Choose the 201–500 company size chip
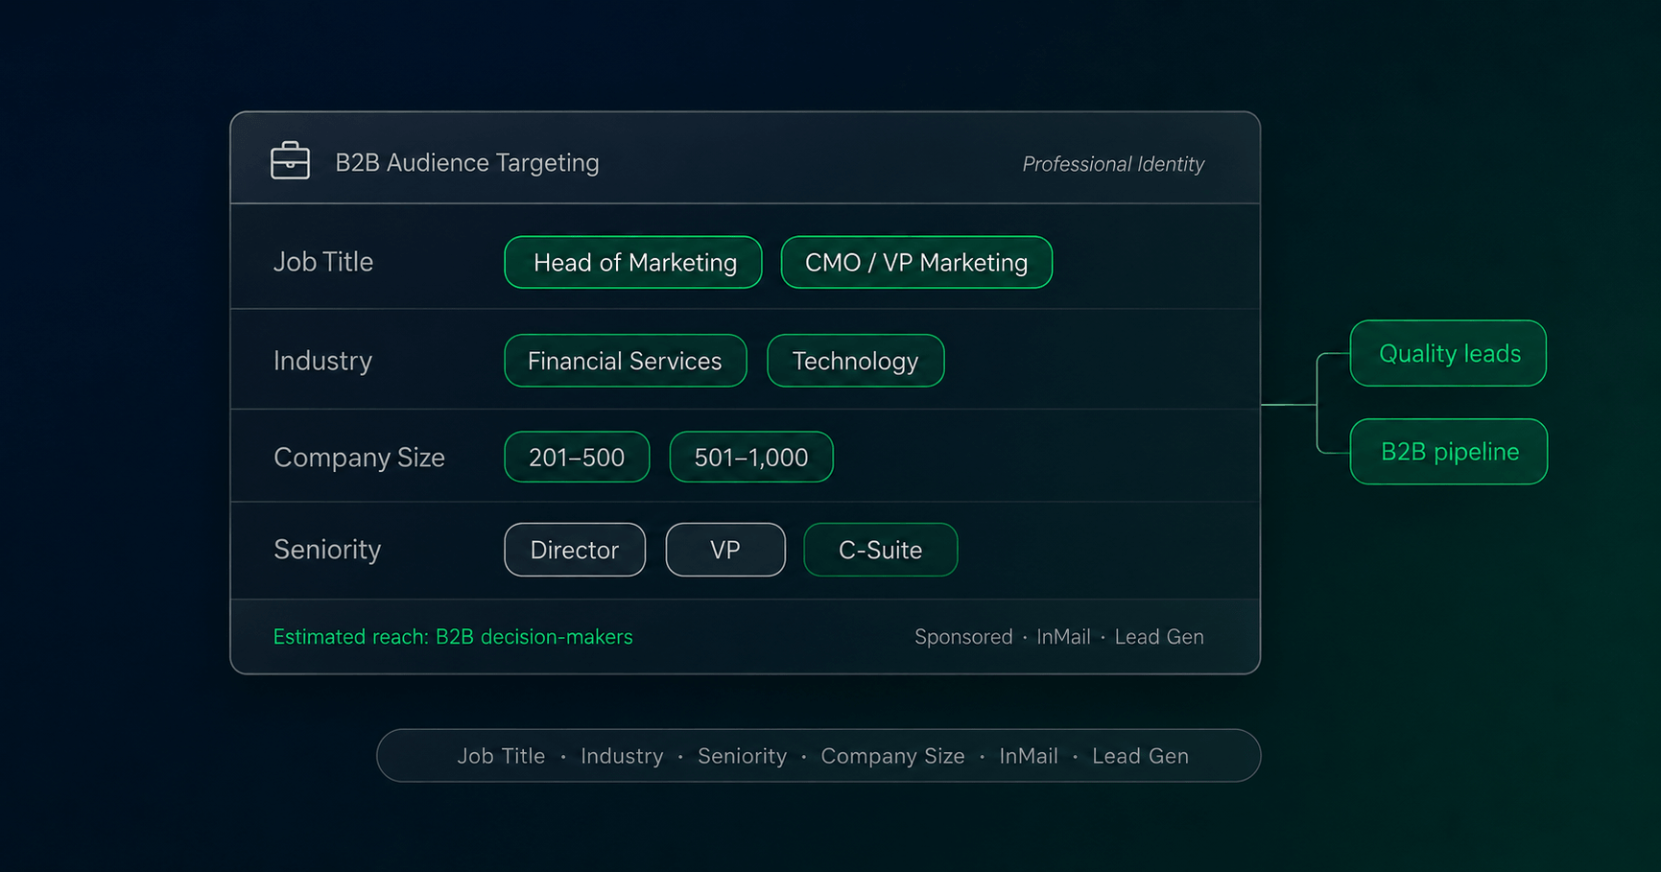Viewport: 1661px width, 872px height. pyautogui.click(x=577, y=457)
